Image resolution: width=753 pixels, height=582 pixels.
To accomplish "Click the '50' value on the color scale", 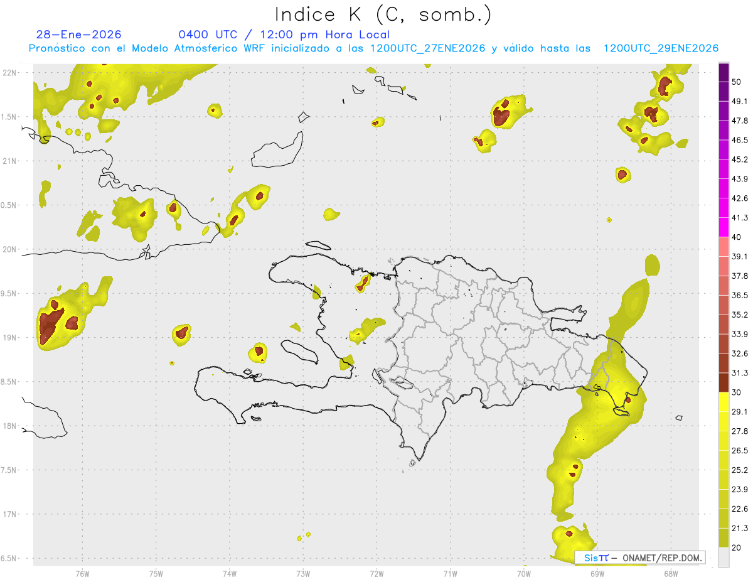I will point(737,82).
